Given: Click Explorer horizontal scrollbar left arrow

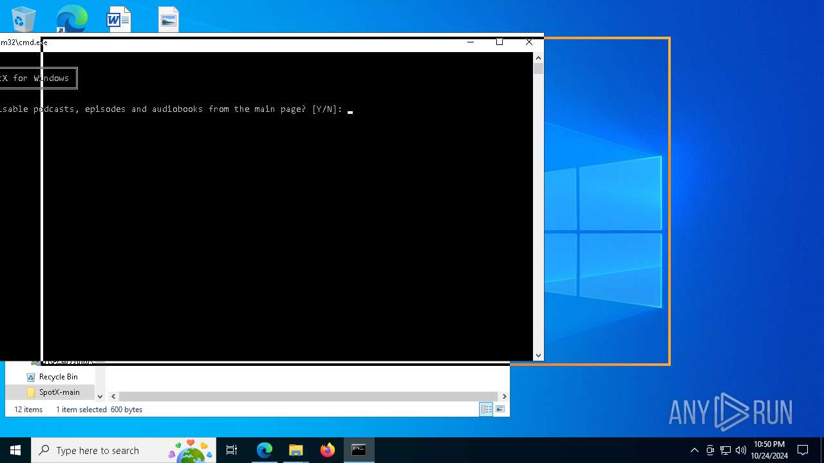Looking at the screenshot, I should click(x=113, y=396).
